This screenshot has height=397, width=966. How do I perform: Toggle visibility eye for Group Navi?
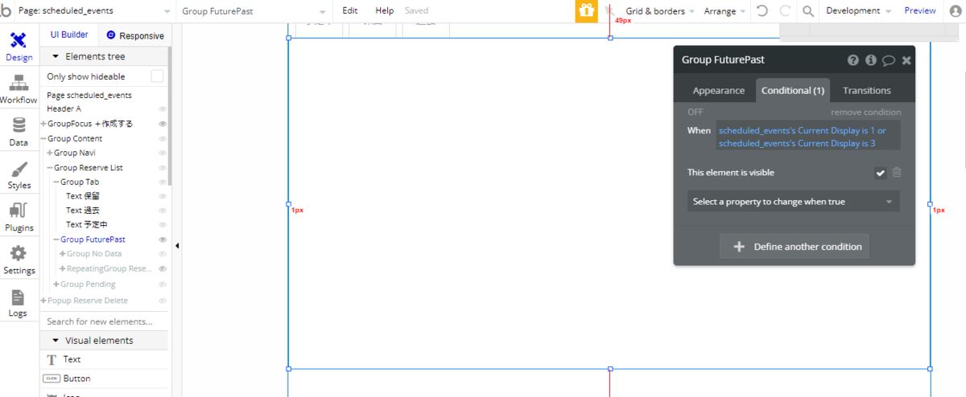pyautogui.click(x=163, y=153)
